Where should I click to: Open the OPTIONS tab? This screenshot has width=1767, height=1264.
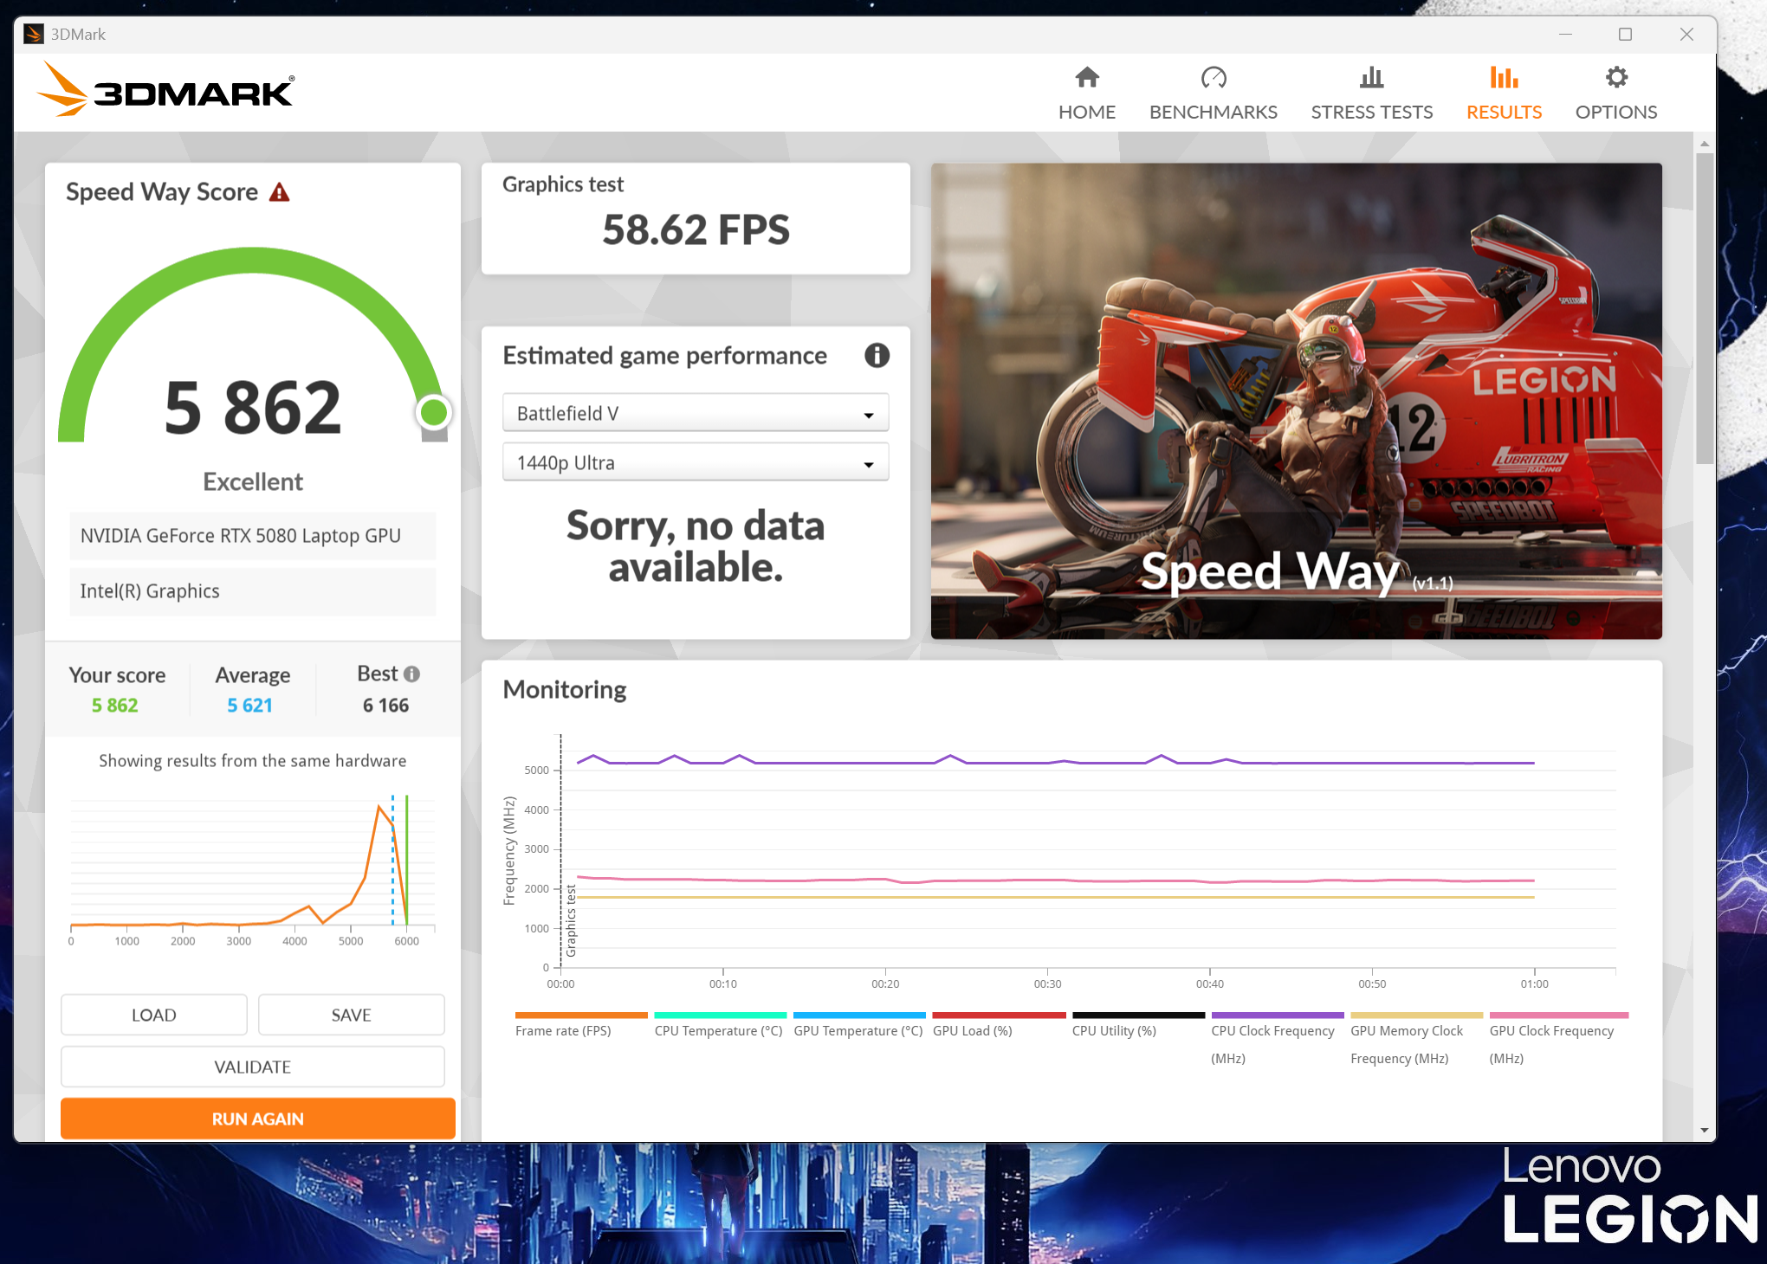coord(1615,94)
